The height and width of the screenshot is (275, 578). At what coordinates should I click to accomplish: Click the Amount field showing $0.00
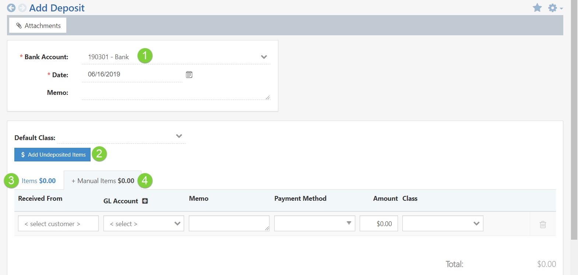(379, 224)
